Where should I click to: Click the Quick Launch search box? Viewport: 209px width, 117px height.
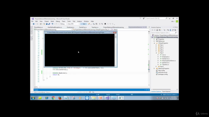pyautogui.click(x=156, y=19)
